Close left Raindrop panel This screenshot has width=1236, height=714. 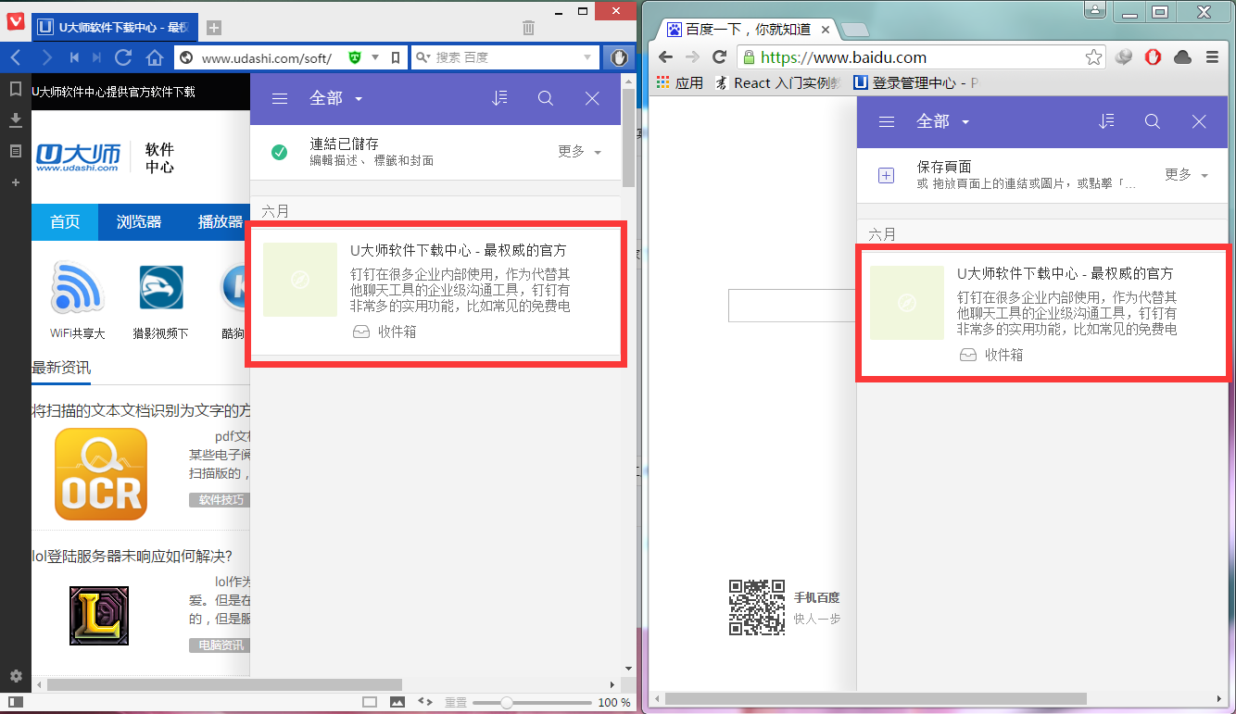click(593, 98)
